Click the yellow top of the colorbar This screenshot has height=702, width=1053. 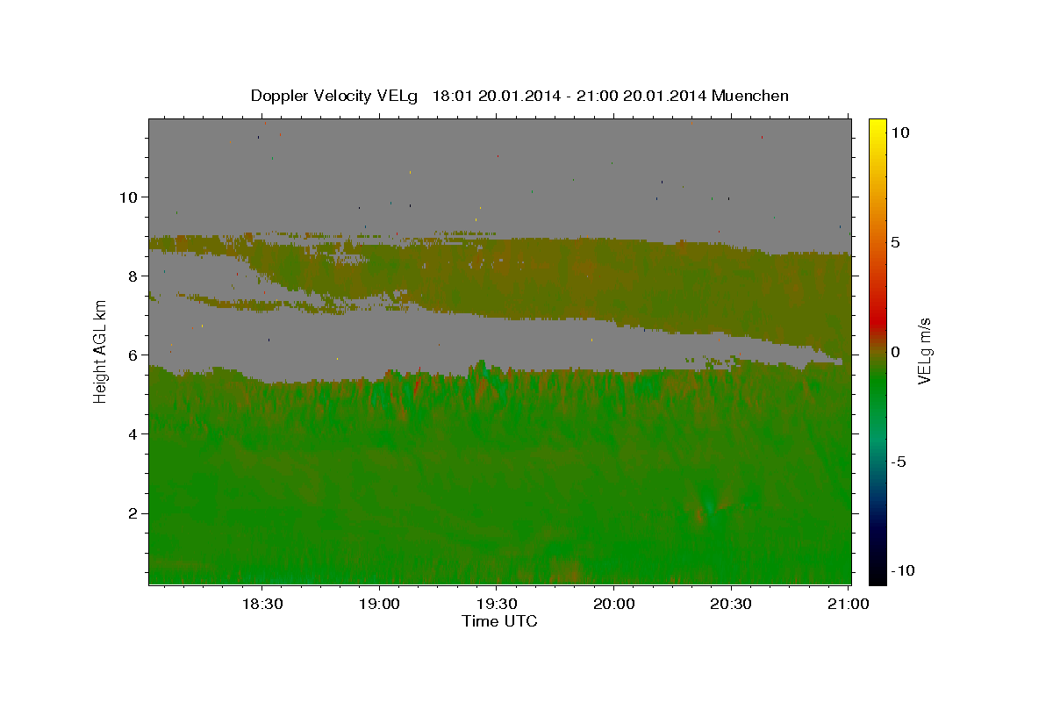(877, 127)
